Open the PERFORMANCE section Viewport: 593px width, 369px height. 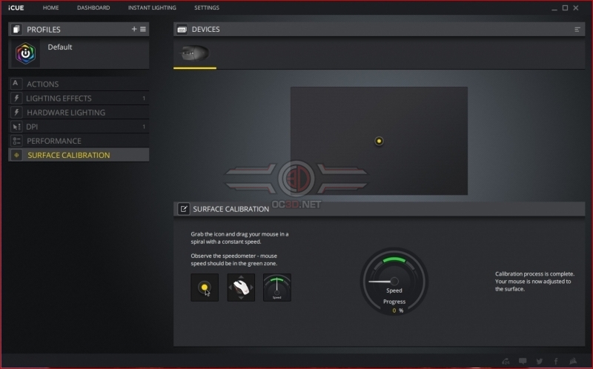click(x=79, y=141)
